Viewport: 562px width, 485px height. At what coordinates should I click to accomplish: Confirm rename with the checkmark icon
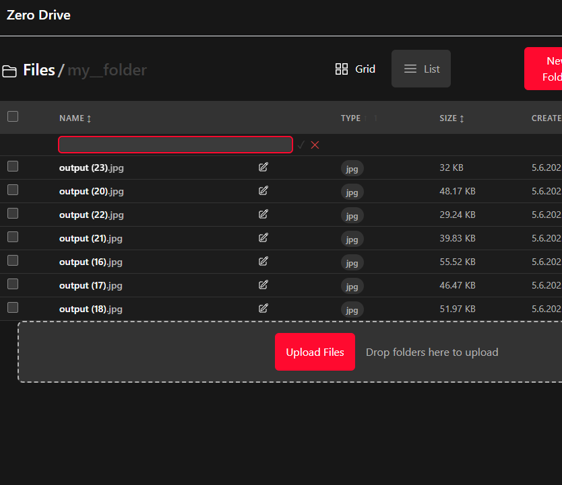(x=301, y=145)
